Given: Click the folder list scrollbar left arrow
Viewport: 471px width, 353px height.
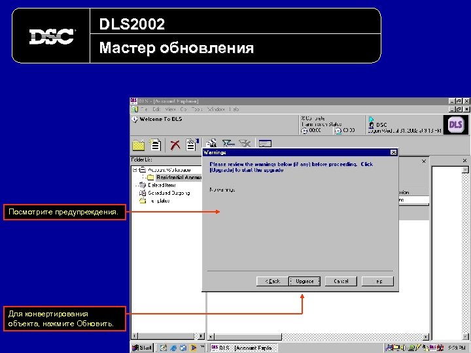Looking at the screenshot, I should pyautogui.click(x=135, y=336).
